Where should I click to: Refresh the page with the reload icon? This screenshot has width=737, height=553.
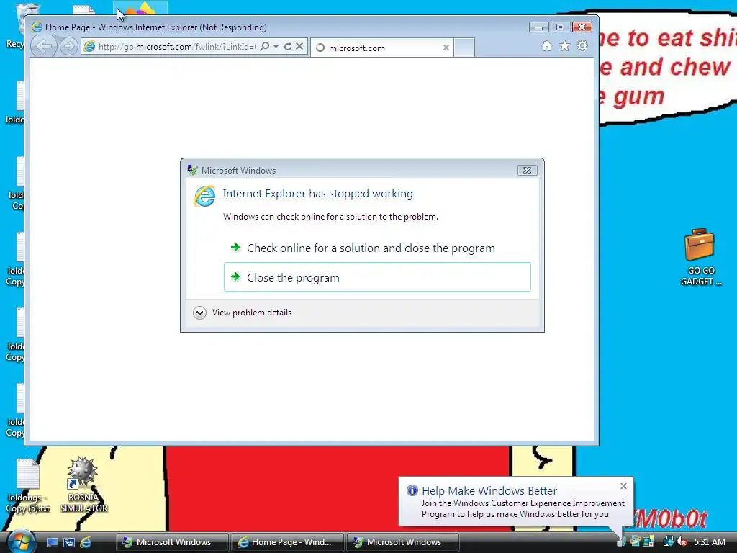click(x=288, y=46)
